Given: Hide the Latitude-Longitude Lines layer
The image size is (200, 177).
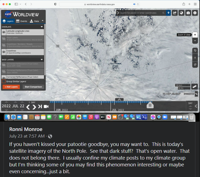Looking at the screenshot, I should (x=4, y=32).
